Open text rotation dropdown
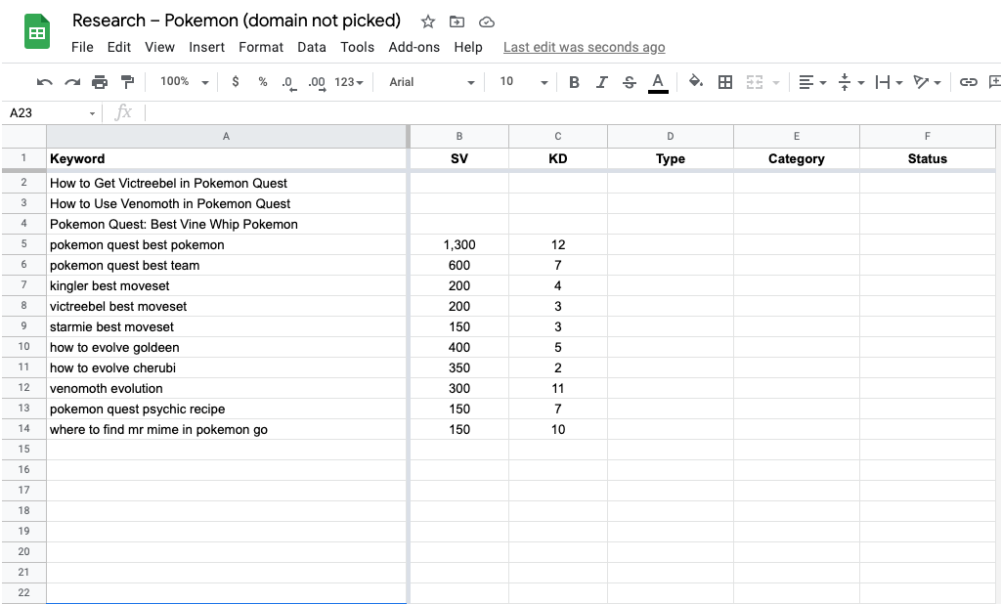This screenshot has height=604, width=1001. 927,82
